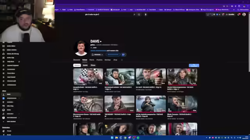Image resolution: width=250 pixels, height=140 pixels.
Task: Expand the subscribed bell dropdown
Action: click(x=97, y=54)
